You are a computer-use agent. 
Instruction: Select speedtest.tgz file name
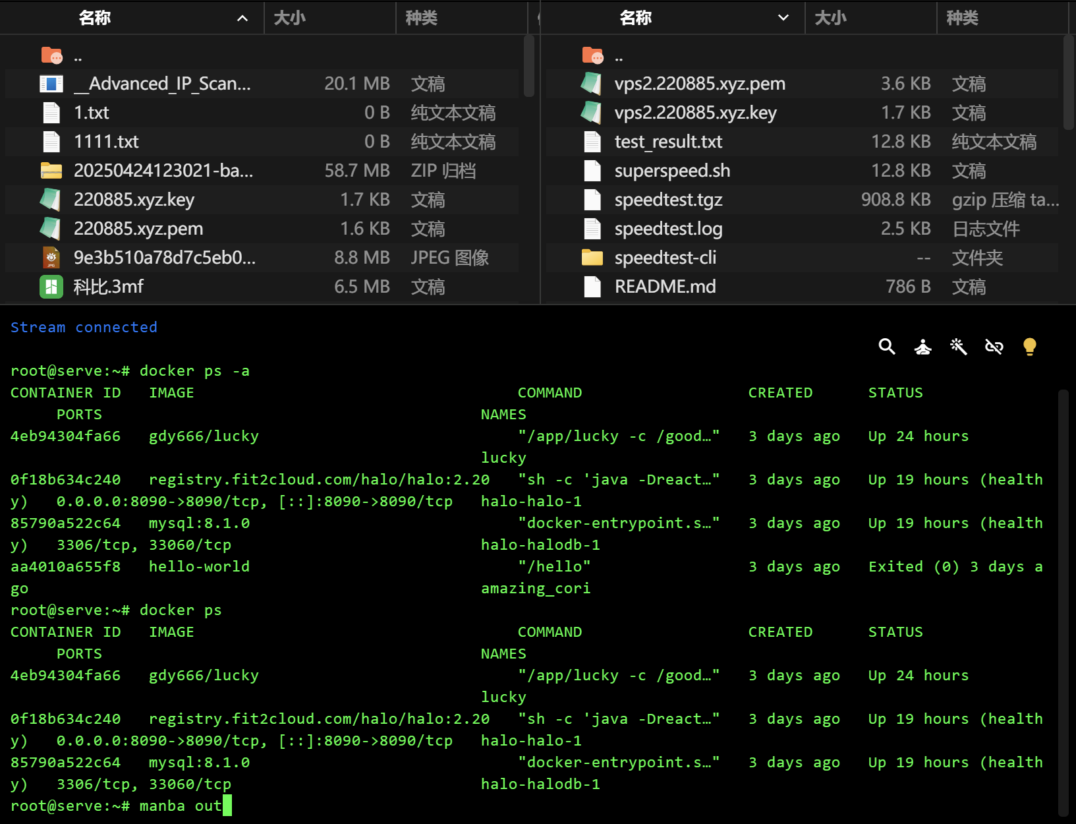[668, 200]
